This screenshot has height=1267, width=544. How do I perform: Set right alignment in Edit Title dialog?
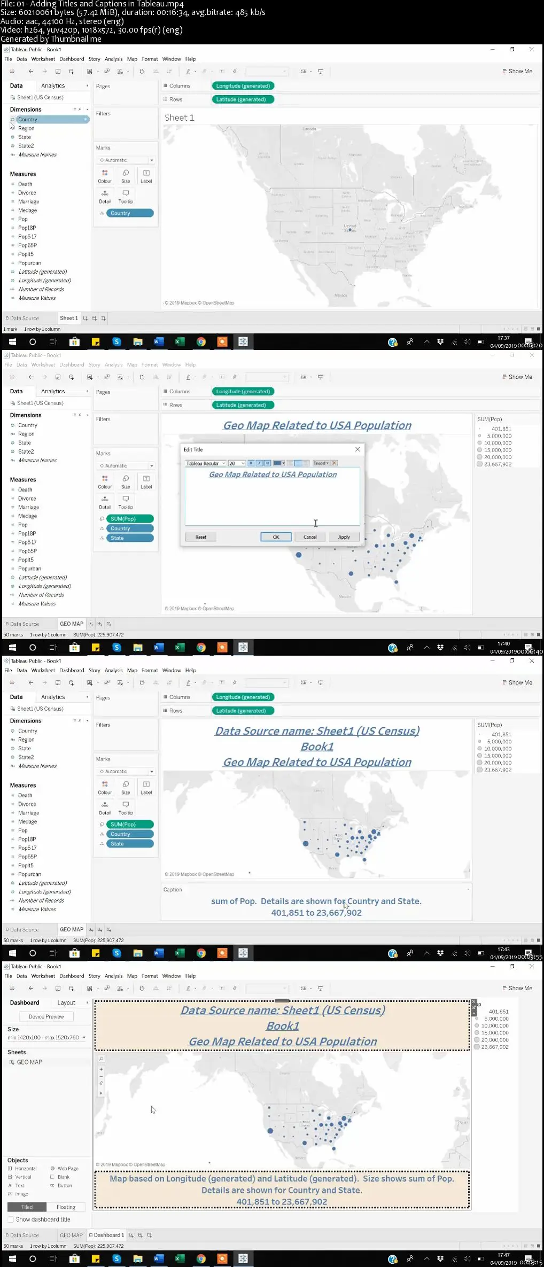click(306, 463)
